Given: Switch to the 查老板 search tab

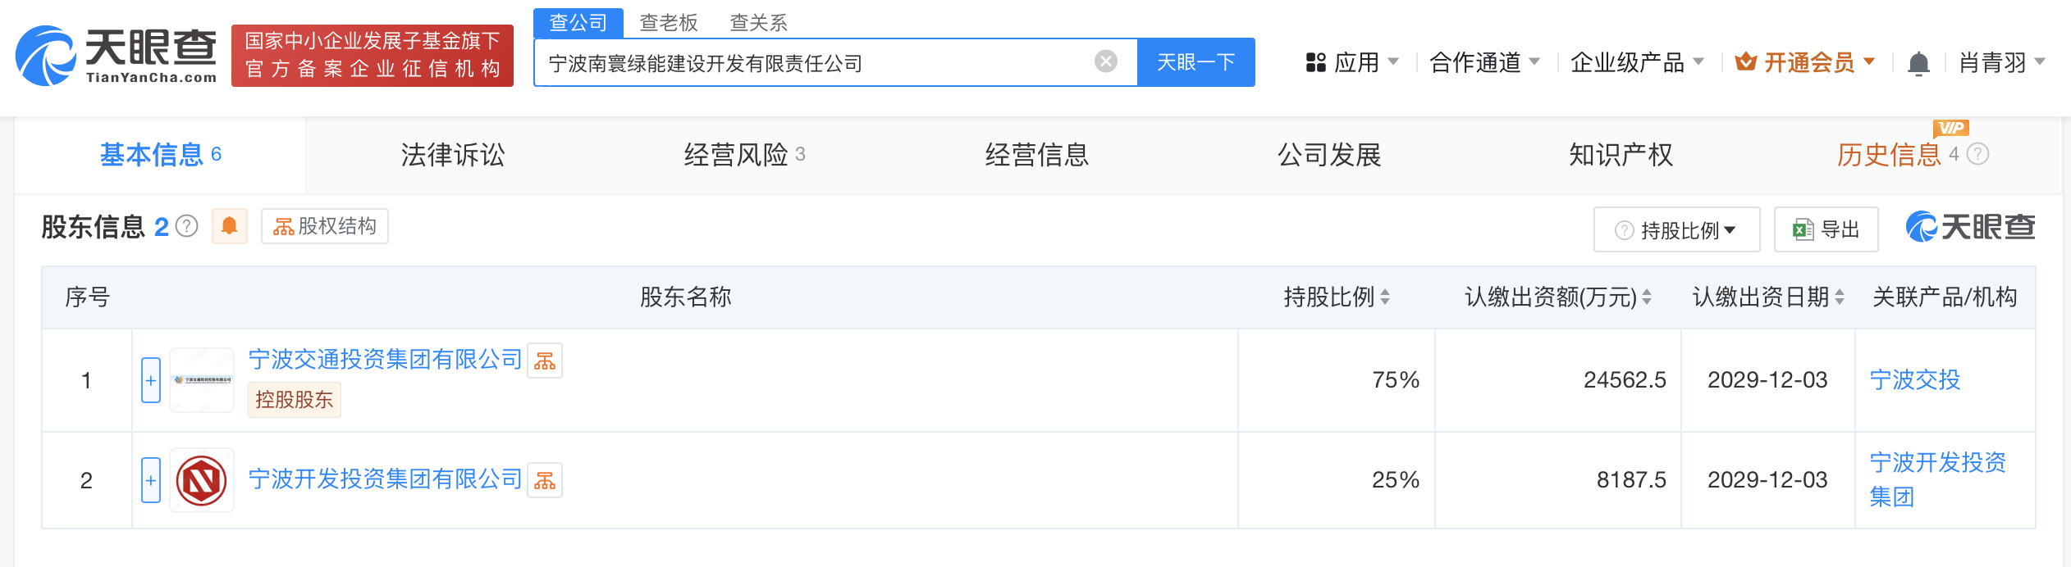Looking at the screenshot, I should [x=669, y=23].
